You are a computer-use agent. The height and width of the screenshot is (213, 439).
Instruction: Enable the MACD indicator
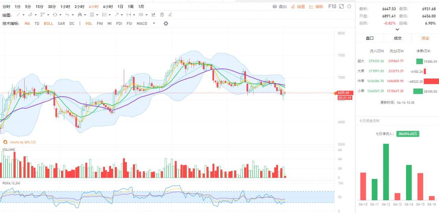(x=142, y=24)
